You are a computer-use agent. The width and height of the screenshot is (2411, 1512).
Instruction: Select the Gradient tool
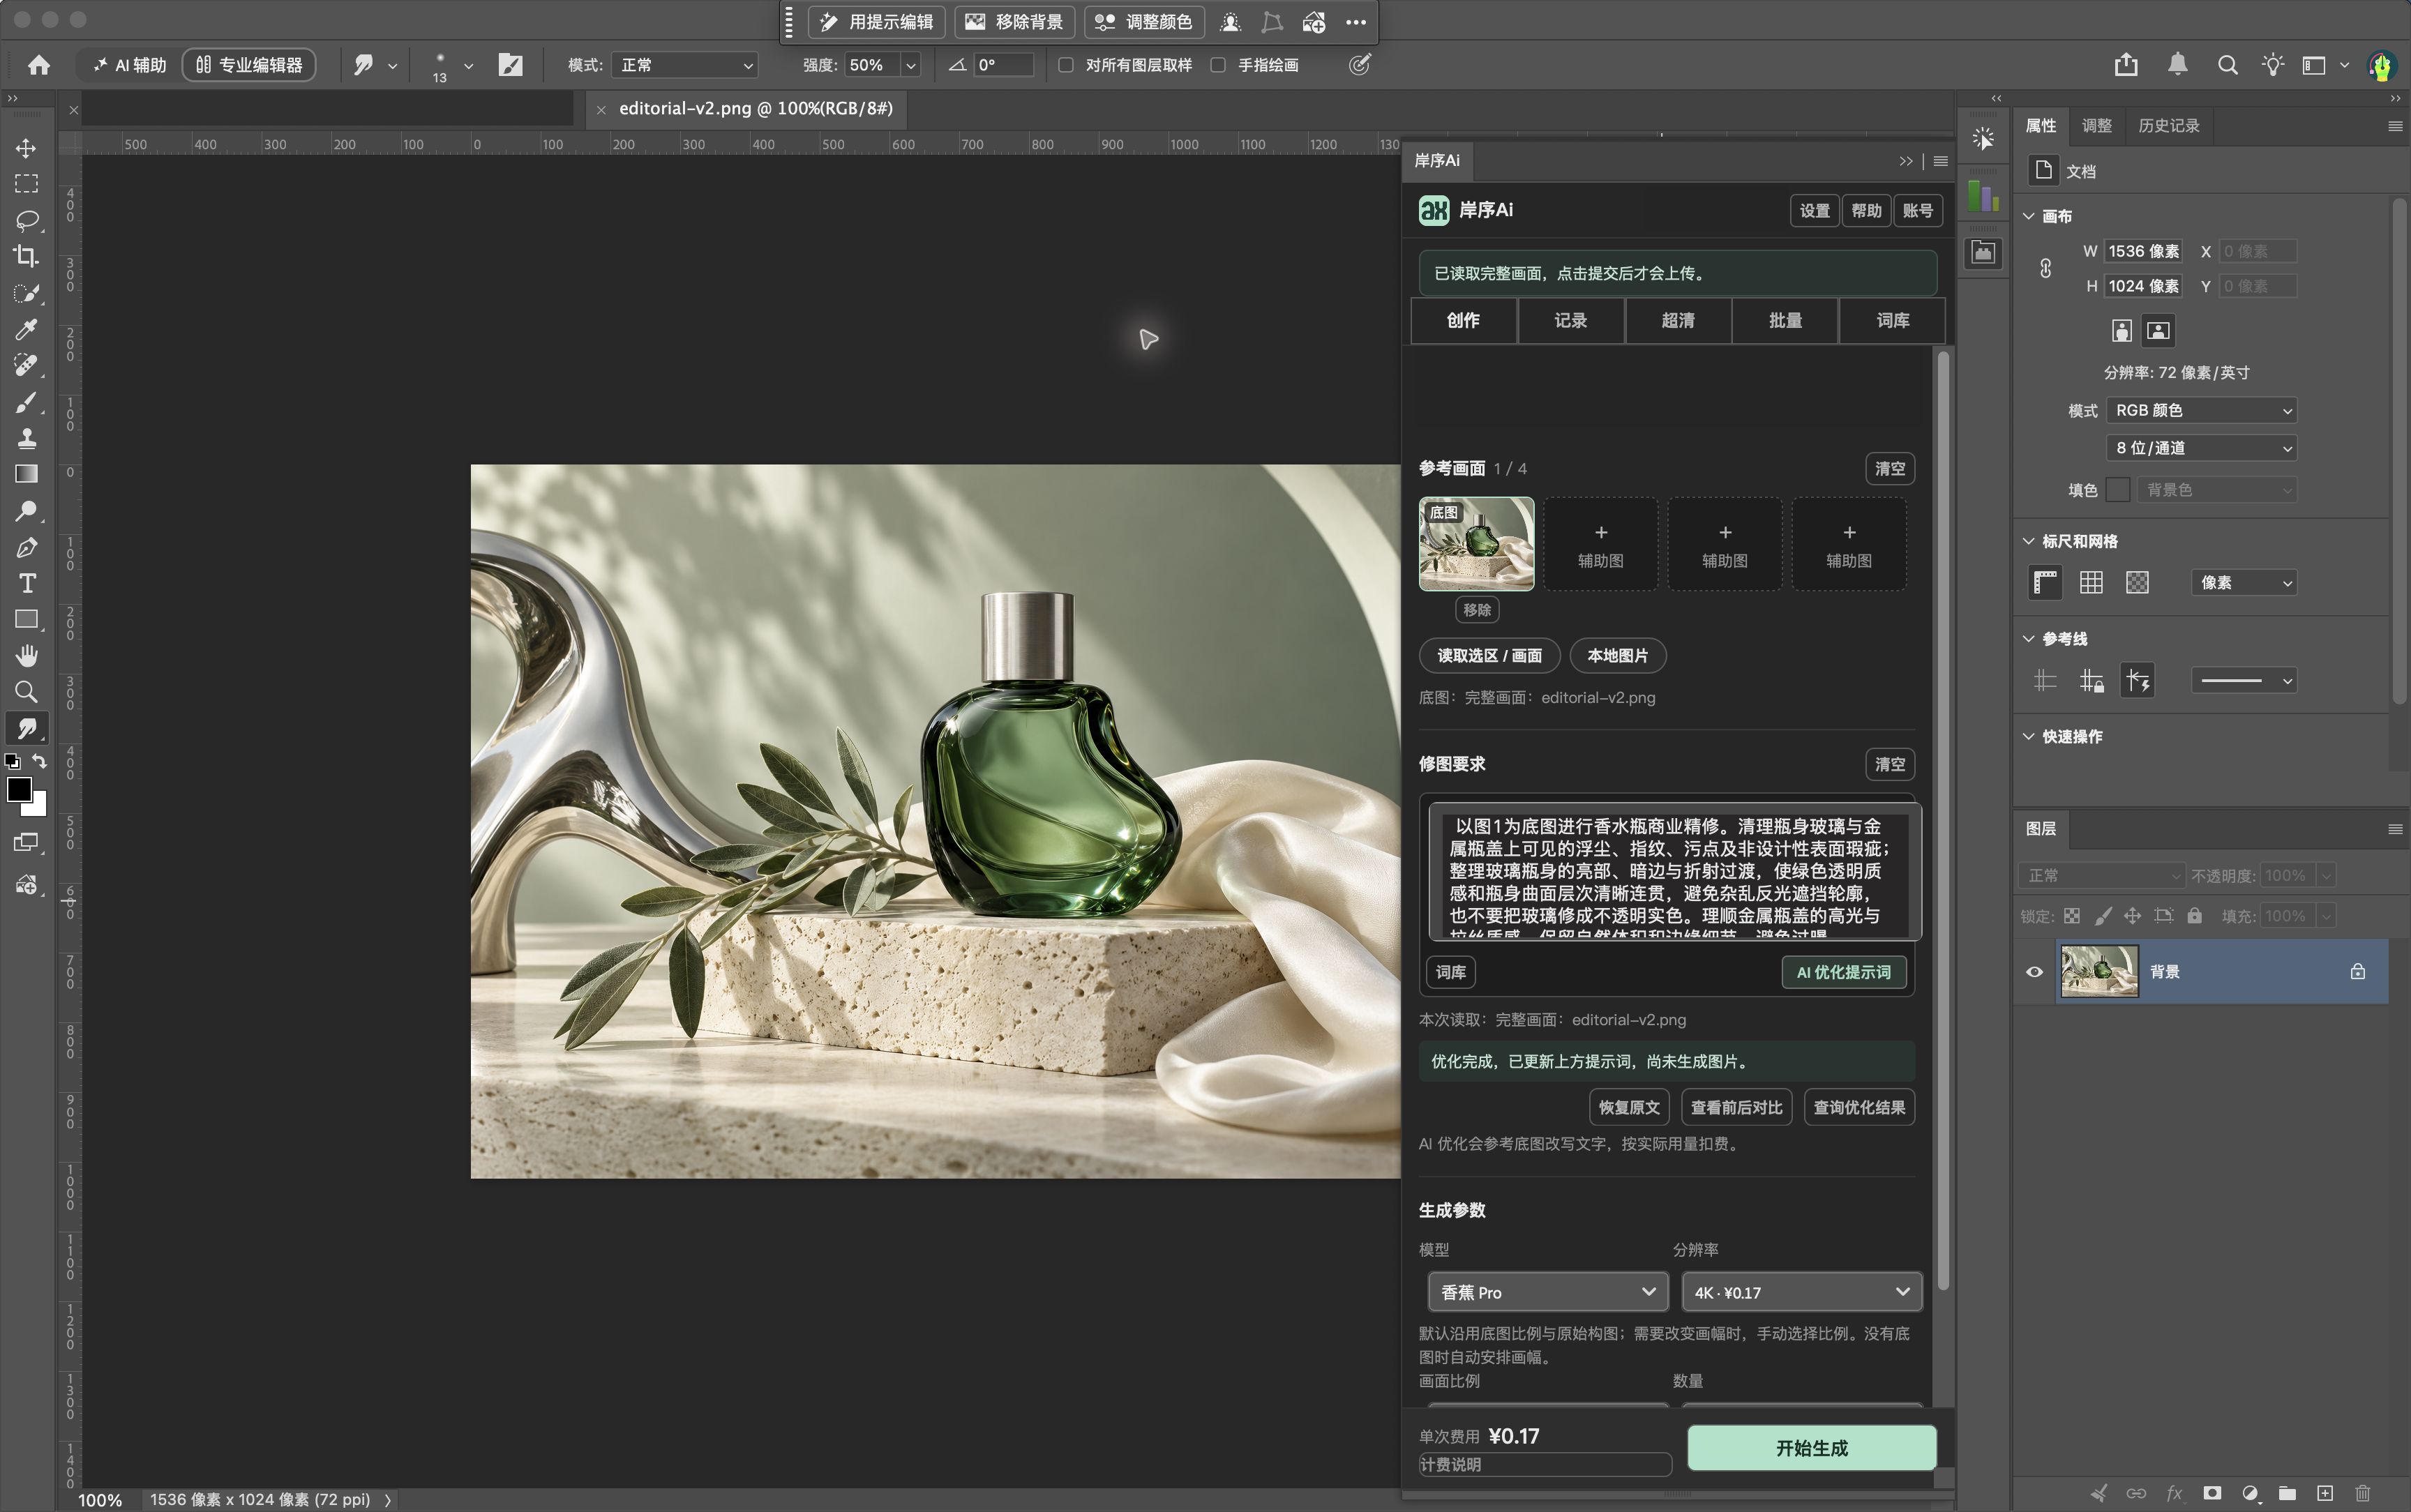[27, 474]
